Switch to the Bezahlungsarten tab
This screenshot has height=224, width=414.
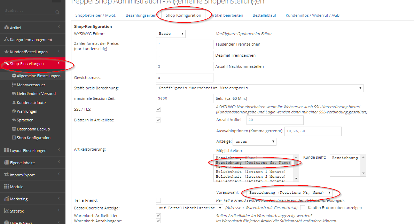point(141,15)
